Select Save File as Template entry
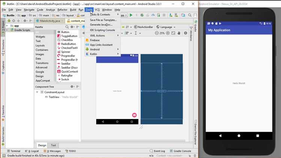281x158 pixels. (103, 20)
